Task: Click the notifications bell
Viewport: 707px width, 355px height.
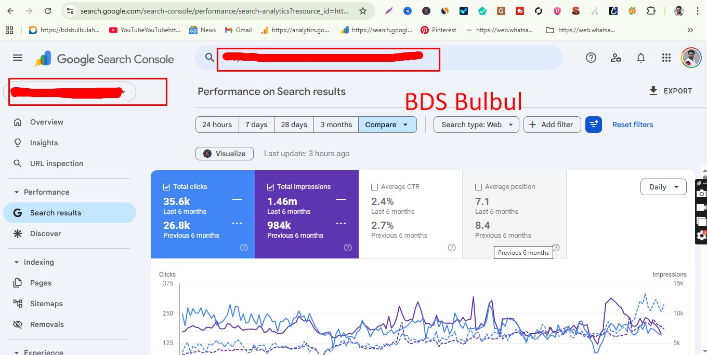Action: pos(641,58)
